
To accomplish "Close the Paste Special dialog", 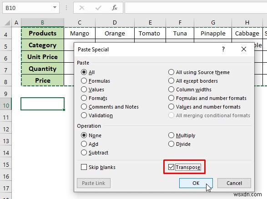I will point(244,50).
